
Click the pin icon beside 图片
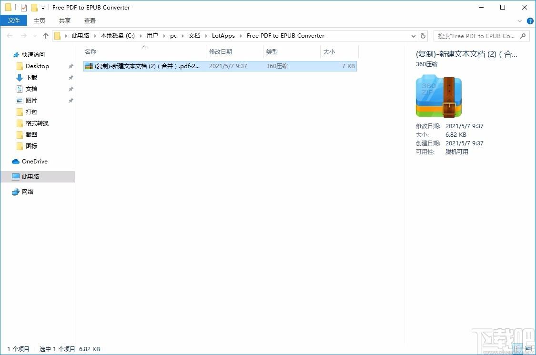coord(71,101)
